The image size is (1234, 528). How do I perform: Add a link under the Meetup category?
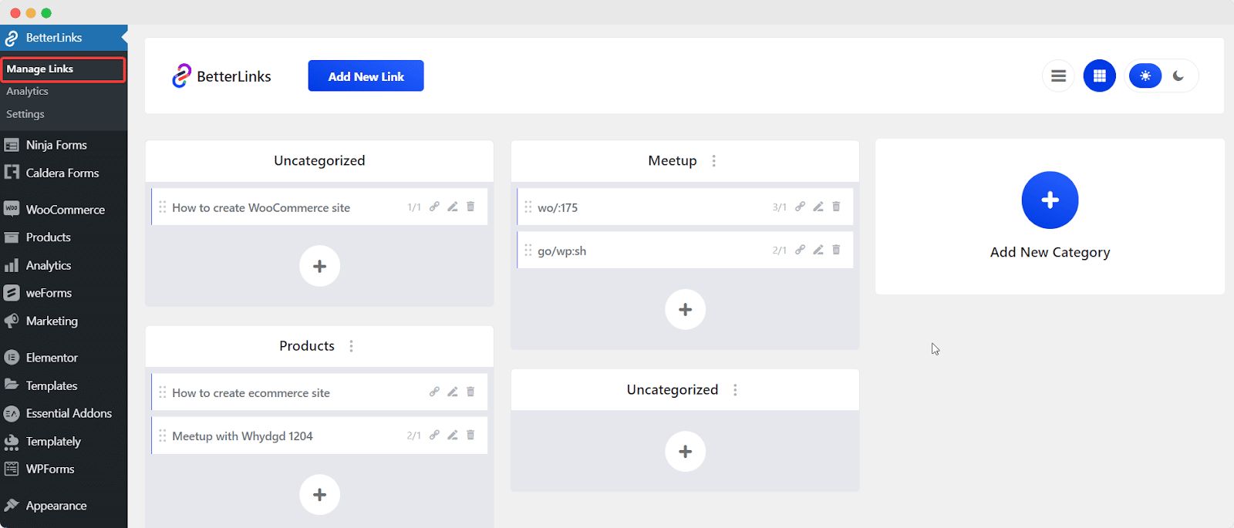pos(685,310)
